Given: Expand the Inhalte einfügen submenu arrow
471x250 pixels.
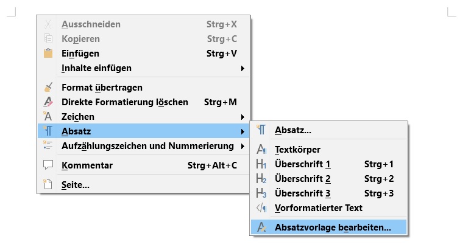Looking at the screenshot, I should pos(243,68).
